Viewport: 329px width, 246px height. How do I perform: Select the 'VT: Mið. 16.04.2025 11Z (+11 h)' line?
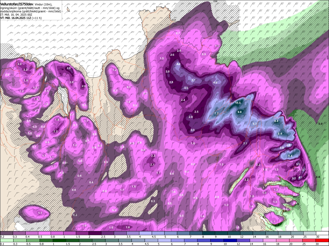coord(21,18)
